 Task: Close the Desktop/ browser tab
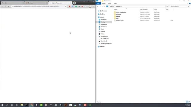(x=47, y=3)
